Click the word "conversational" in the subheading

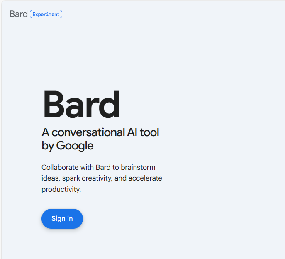click(x=87, y=132)
